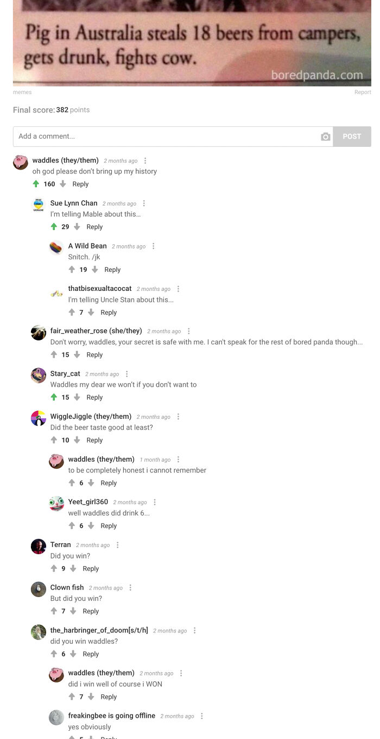Open freakingbee is going offline profile name

(x=112, y=716)
